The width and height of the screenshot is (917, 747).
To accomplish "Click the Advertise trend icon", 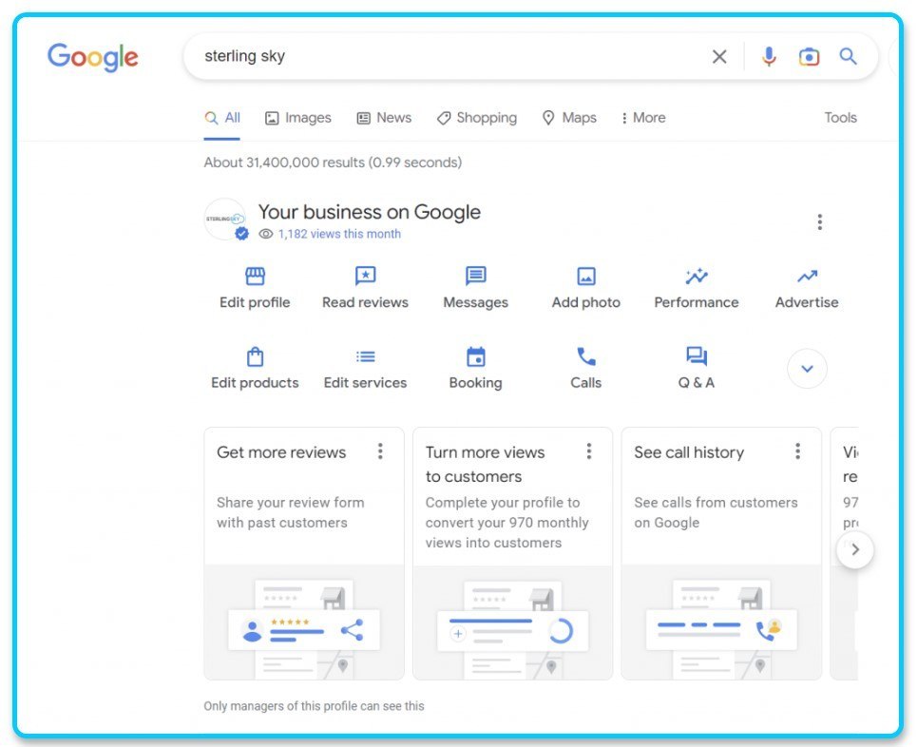I will (807, 276).
